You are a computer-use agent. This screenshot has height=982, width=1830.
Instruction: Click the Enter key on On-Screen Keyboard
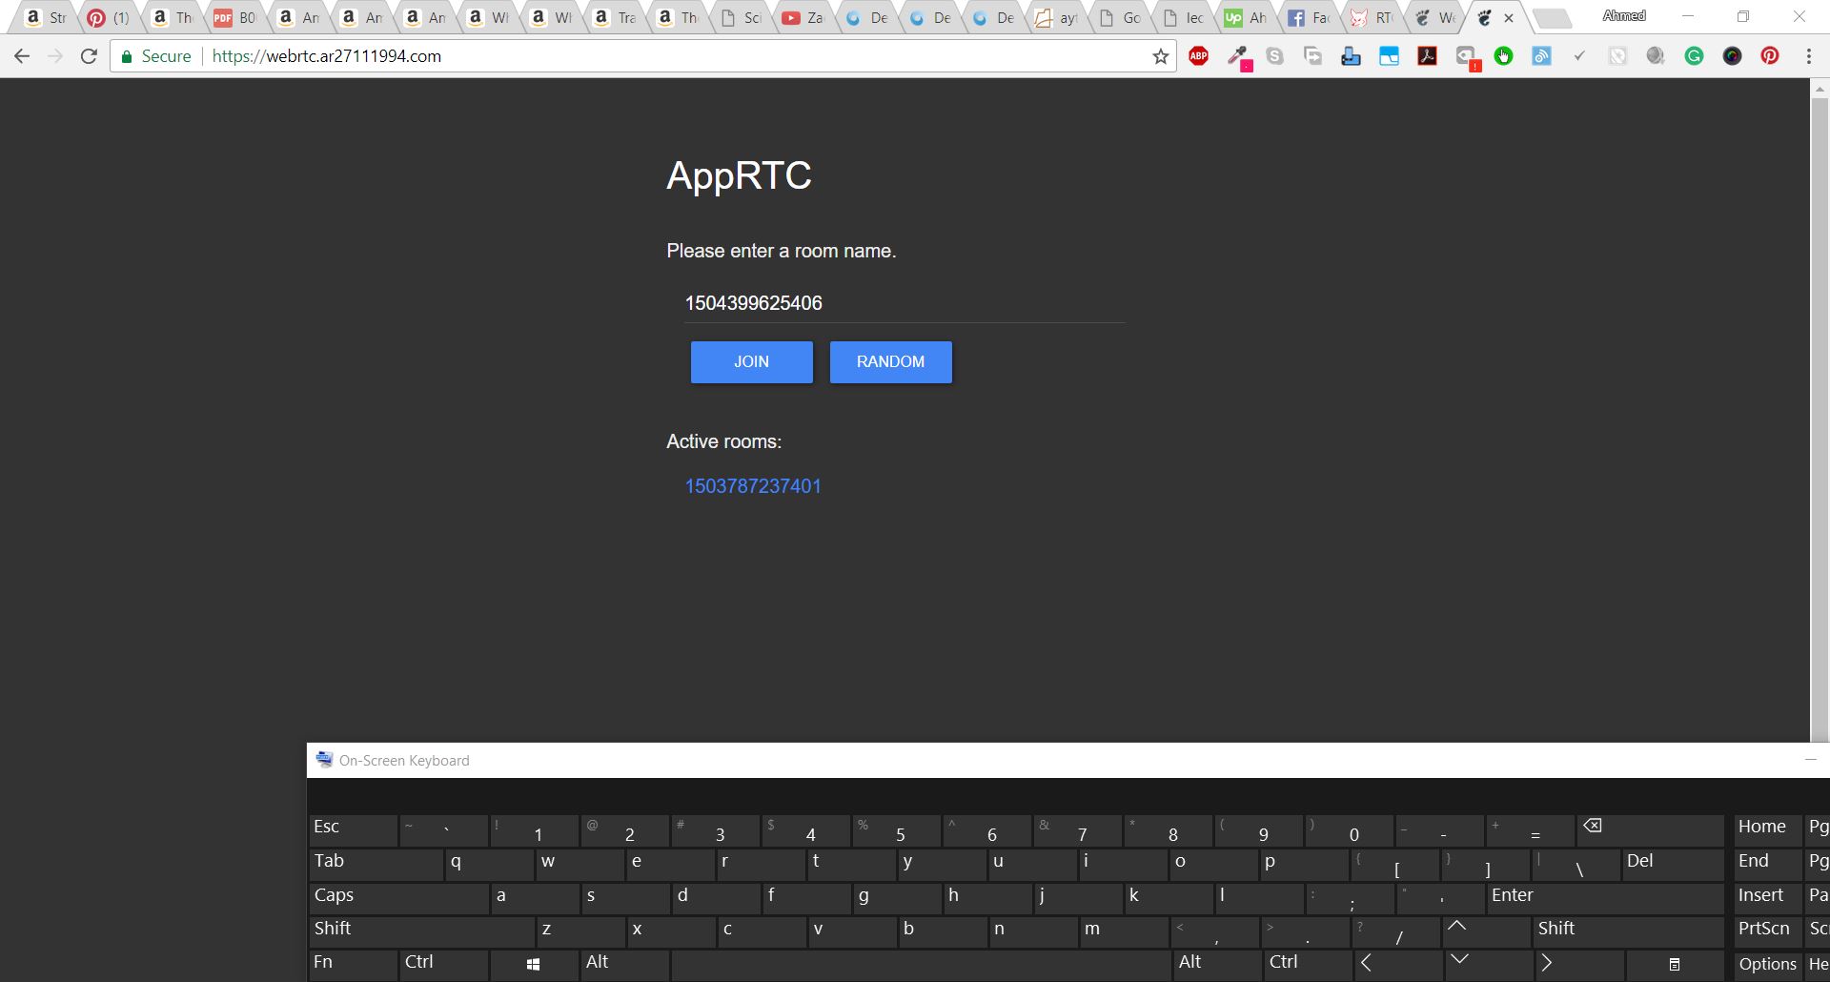pyautogui.click(x=1605, y=897)
